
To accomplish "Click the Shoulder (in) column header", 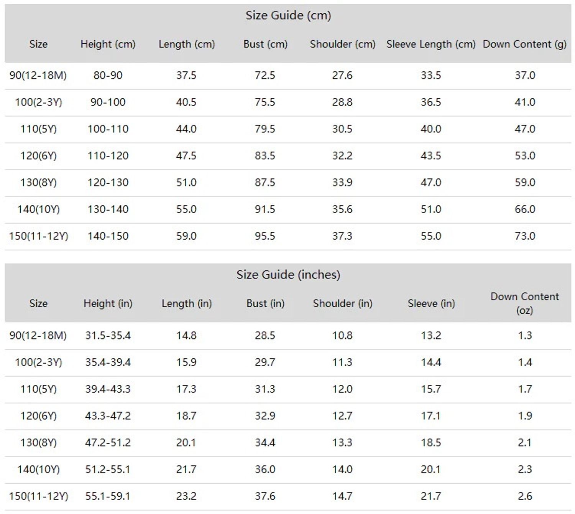I will pyautogui.click(x=342, y=303).
